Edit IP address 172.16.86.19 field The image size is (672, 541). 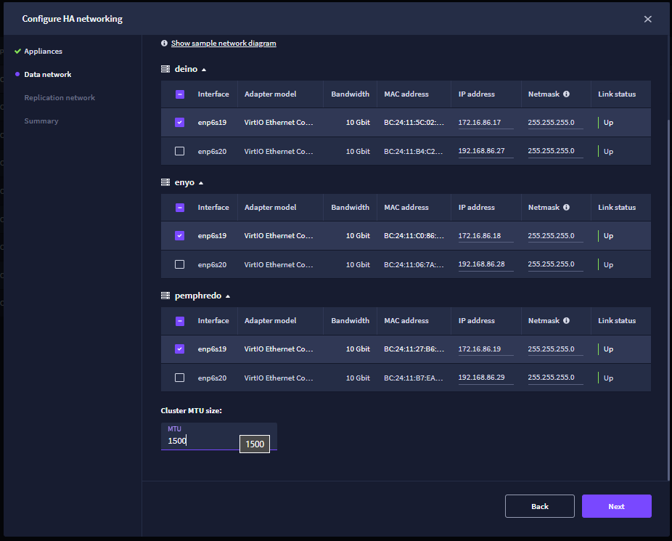coord(485,349)
